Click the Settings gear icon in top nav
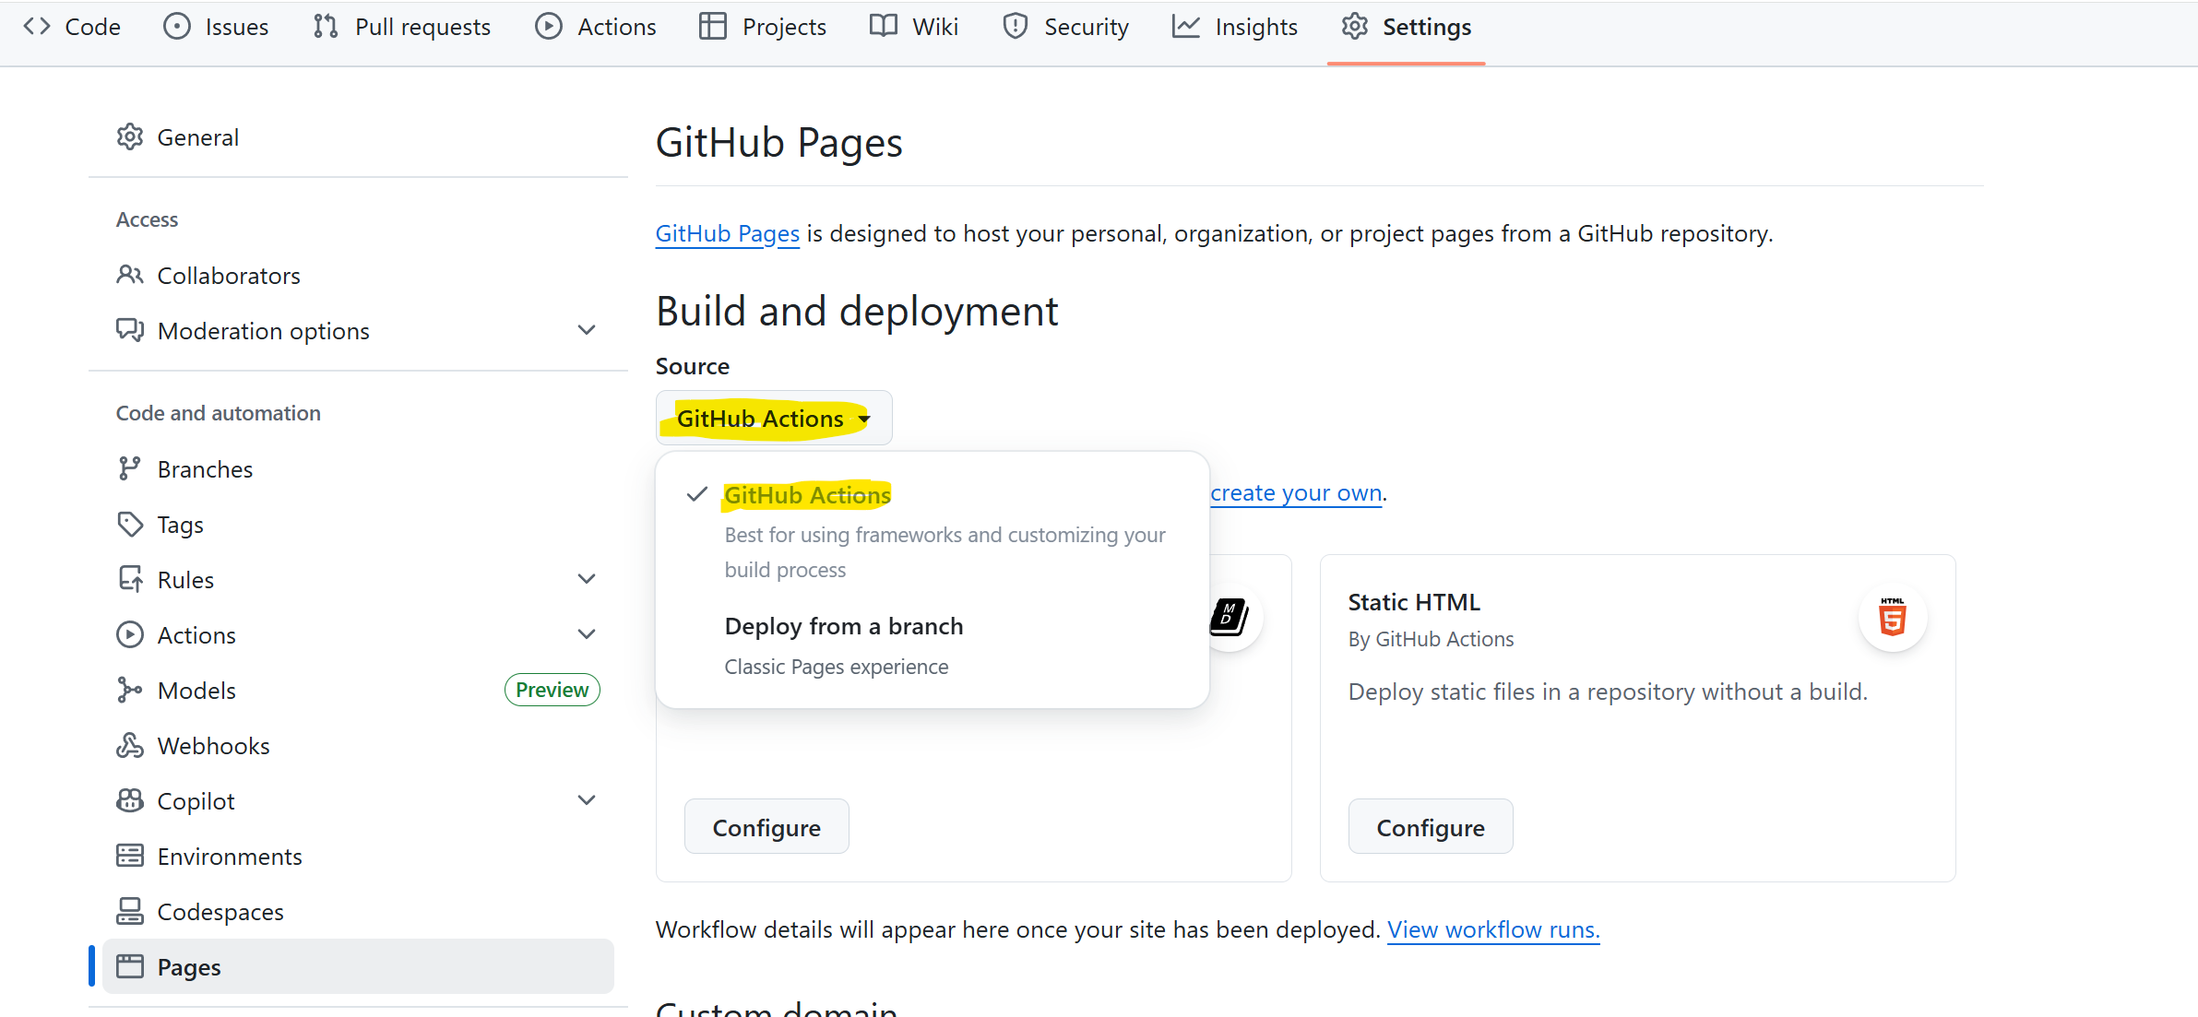The image size is (2198, 1017). point(1355,27)
